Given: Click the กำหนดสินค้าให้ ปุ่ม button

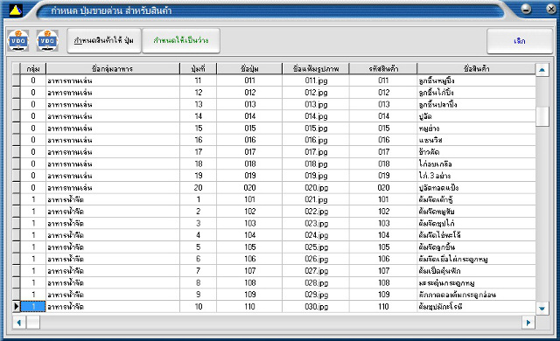Looking at the screenshot, I should (104, 41).
